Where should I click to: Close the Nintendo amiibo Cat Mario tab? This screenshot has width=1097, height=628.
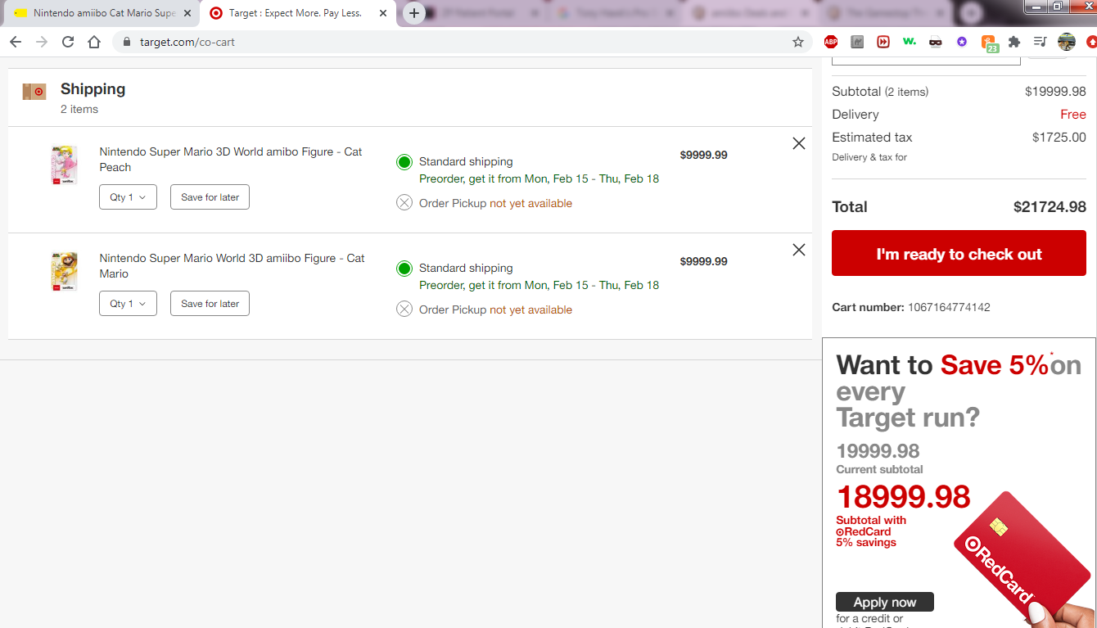(187, 13)
